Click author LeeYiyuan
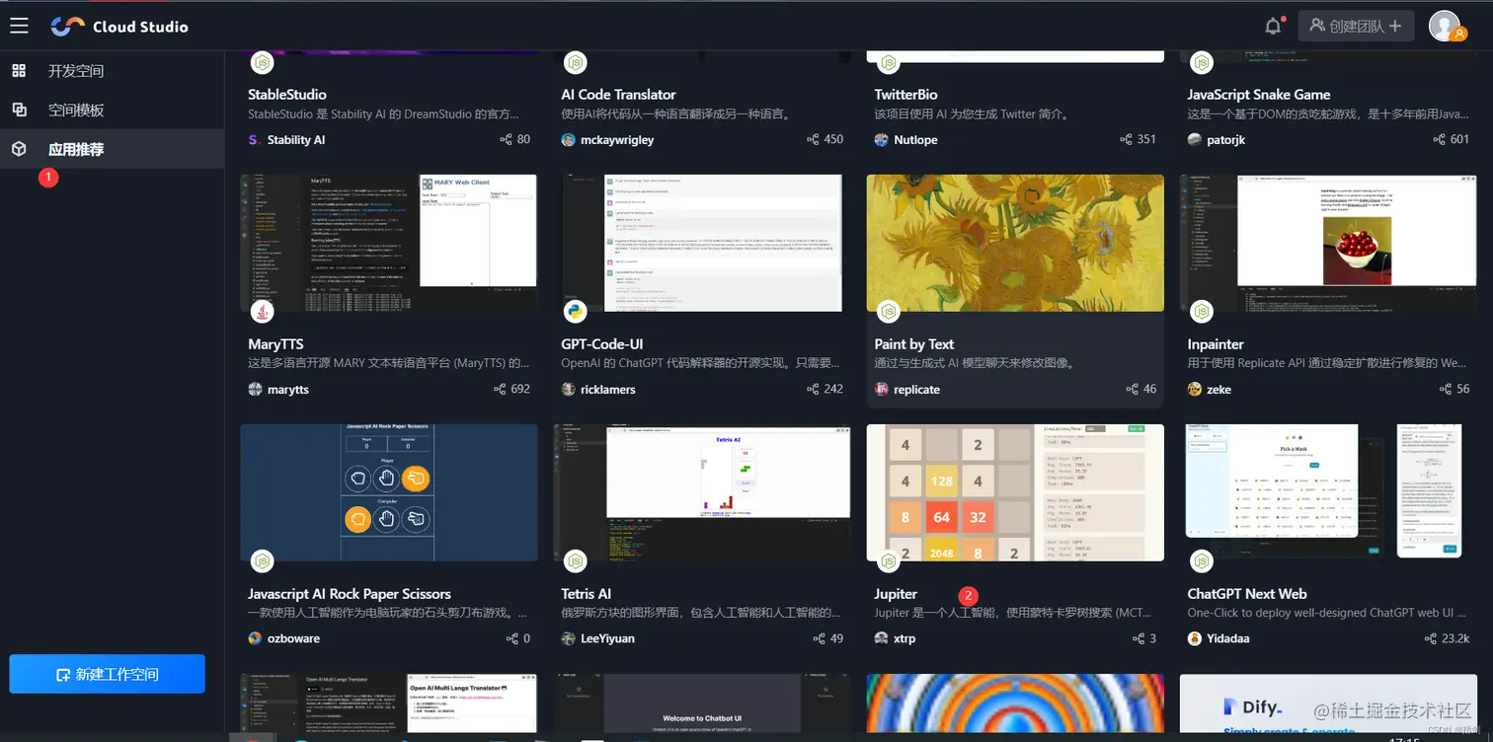 [x=607, y=639]
